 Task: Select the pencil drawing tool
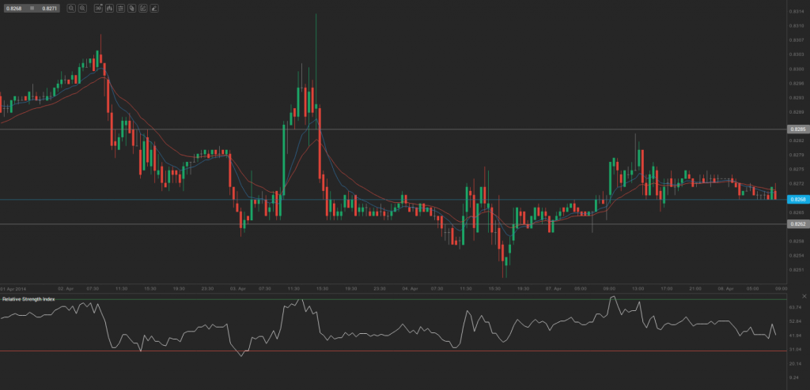tap(153, 8)
